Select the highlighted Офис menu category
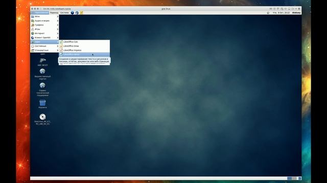This screenshot has width=327, height=183. (x=44, y=42)
